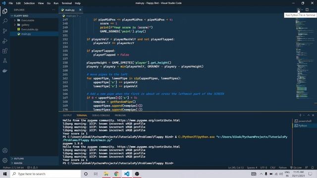Image resolution: width=317 pixels, height=178 pixels.
Task: Open Cortana circle icon on taskbar
Action: click(x=86, y=174)
